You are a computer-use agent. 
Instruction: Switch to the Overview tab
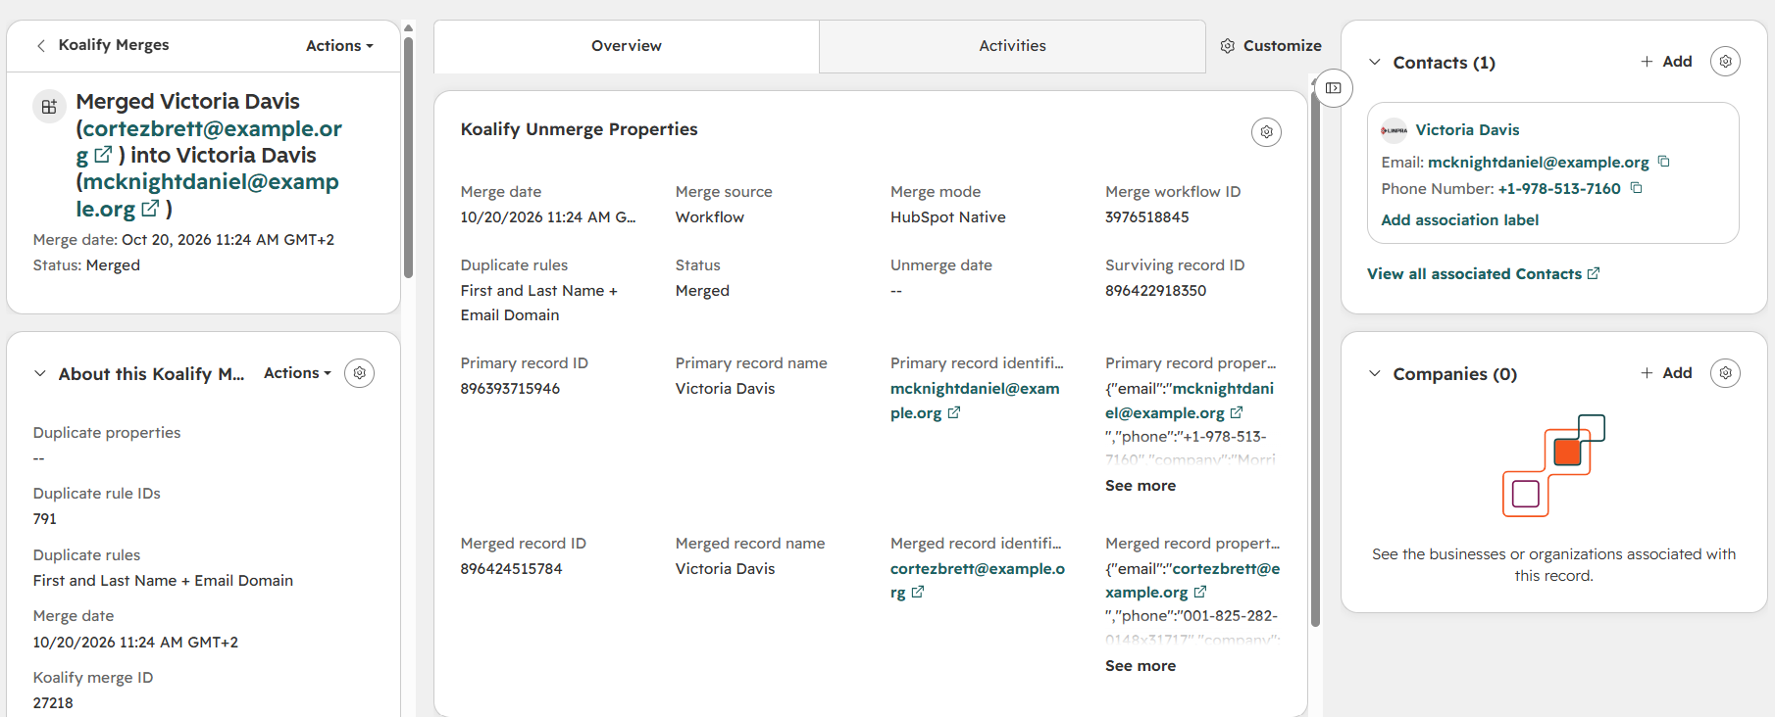[x=627, y=46]
